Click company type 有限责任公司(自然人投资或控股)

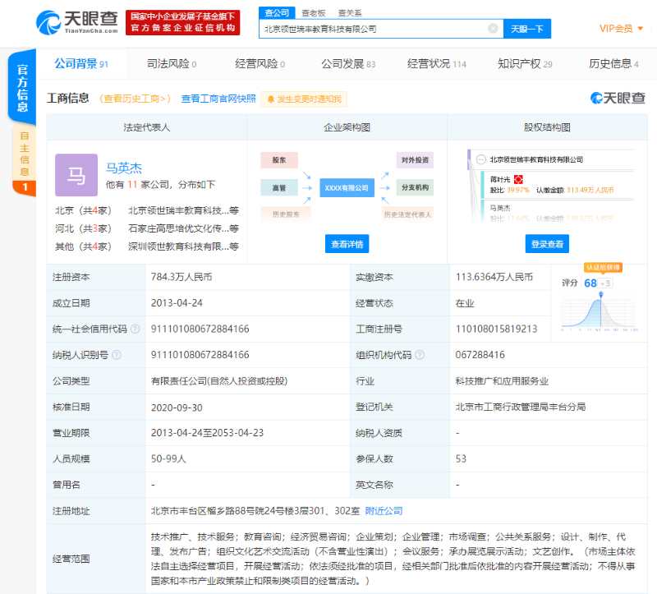tap(219, 381)
